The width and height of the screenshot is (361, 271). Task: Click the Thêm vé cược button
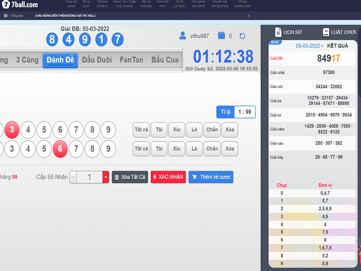coord(211,177)
